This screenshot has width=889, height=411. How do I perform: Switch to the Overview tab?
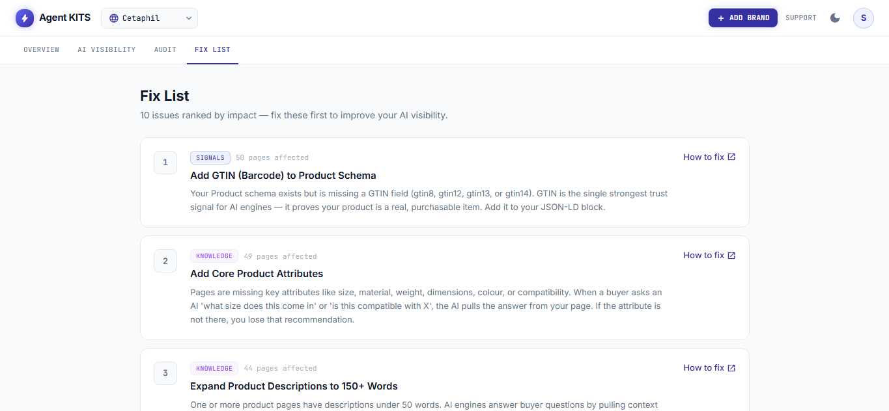point(42,49)
